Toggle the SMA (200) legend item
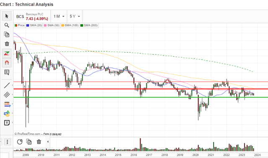The height and width of the screenshot is (158, 268). click(x=89, y=25)
